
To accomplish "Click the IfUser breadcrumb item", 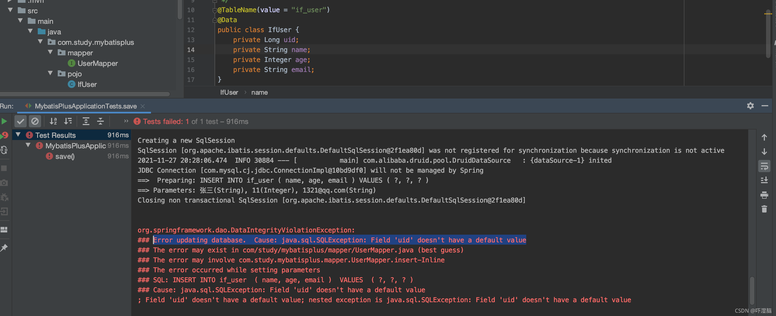I will tap(229, 92).
